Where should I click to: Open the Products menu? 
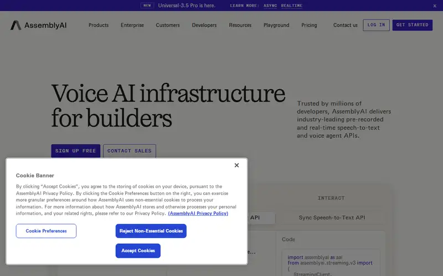point(99,25)
